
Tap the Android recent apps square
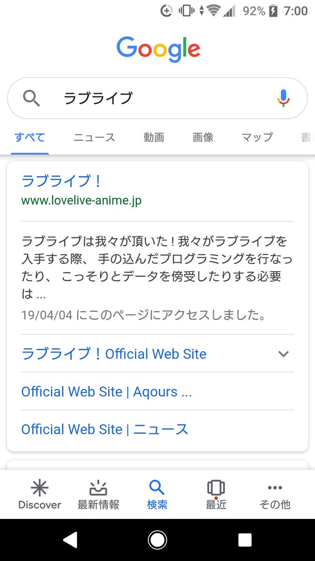coord(245,540)
